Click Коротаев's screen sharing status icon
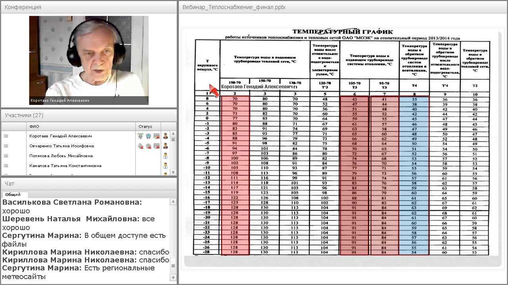 click(156, 136)
